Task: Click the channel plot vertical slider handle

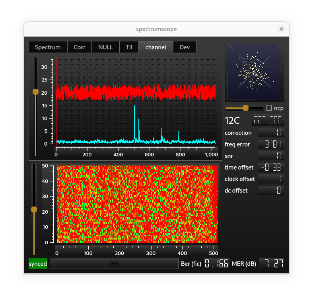Action: pos(35,92)
